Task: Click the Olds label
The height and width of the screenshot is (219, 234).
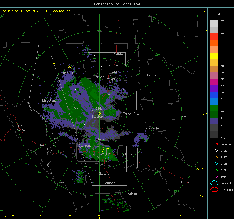Action: pos(99,109)
